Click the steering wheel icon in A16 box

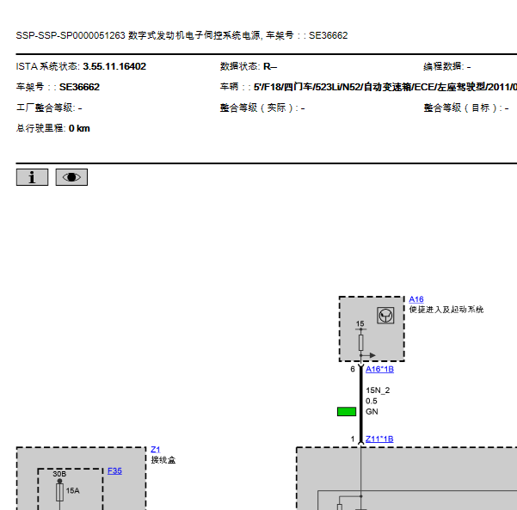tap(385, 316)
